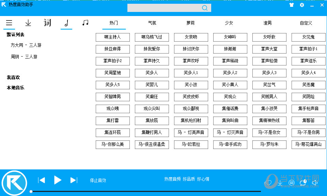Click the previous track button
Image resolution: width=327 pixels, height=196 pixels.
tap(42, 180)
